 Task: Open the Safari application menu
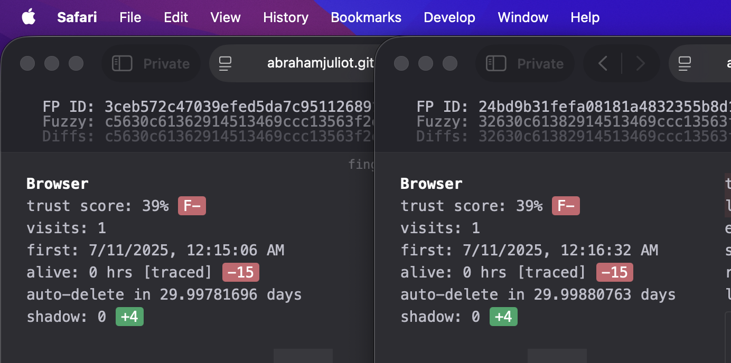click(77, 17)
